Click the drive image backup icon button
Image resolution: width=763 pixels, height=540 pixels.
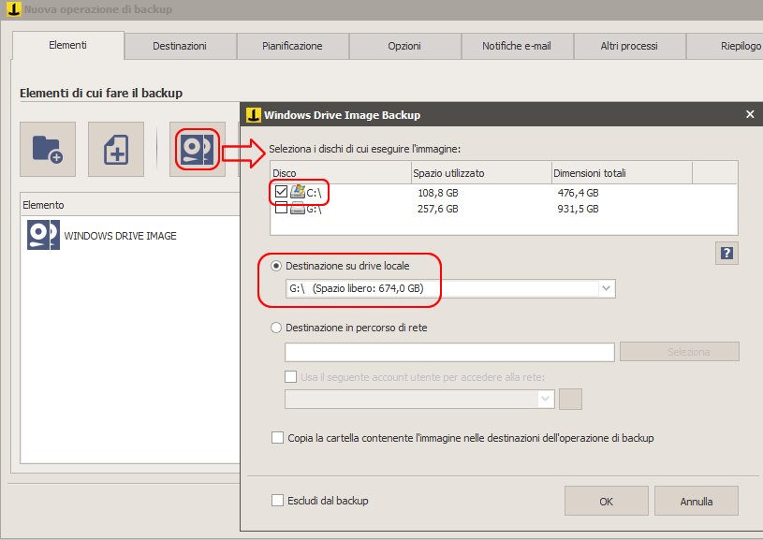point(198,149)
